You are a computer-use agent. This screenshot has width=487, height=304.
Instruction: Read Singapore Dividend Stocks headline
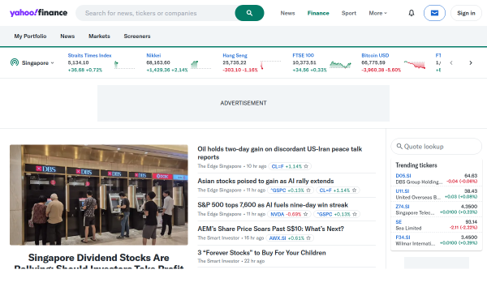click(99, 262)
